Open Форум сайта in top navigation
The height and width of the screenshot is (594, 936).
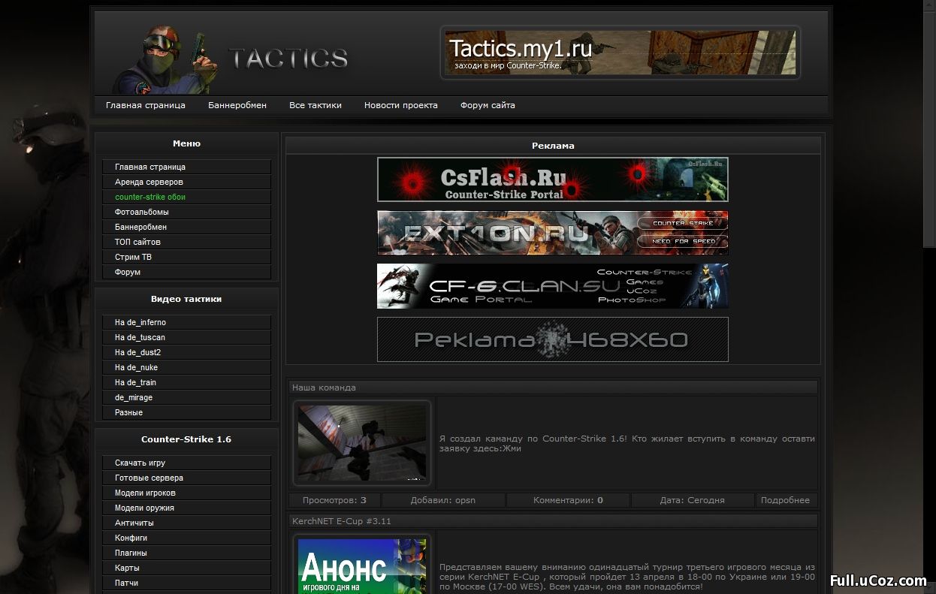click(488, 105)
